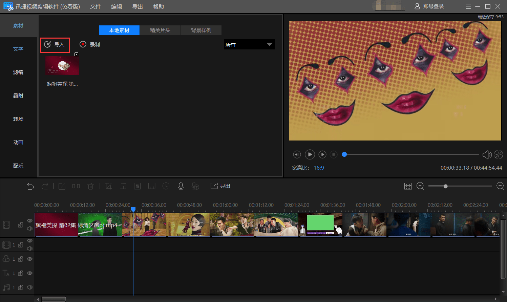Click the trash delete icon
Image resolution: width=507 pixels, height=302 pixels.
(x=91, y=186)
